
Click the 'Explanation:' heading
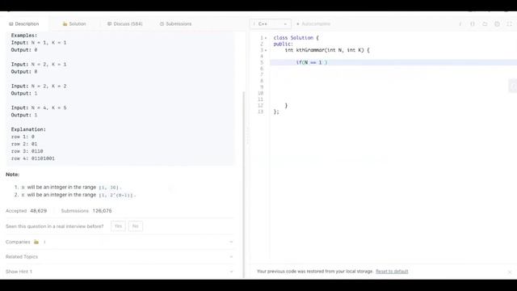[x=28, y=129]
